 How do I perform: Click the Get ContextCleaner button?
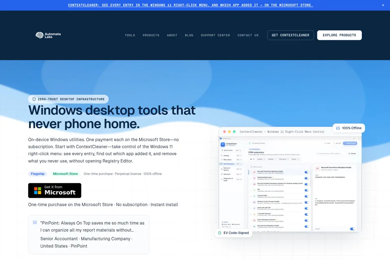coord(290,35)
